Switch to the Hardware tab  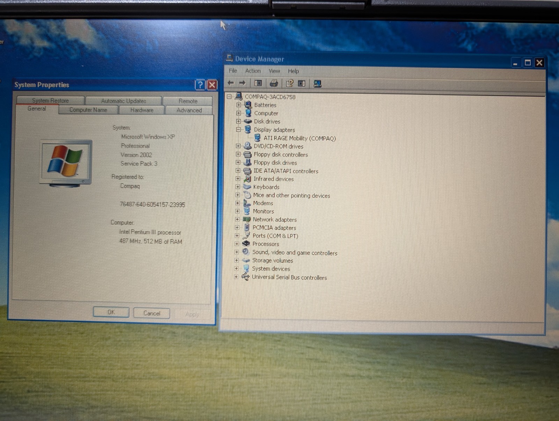click(x=142, y=110)
